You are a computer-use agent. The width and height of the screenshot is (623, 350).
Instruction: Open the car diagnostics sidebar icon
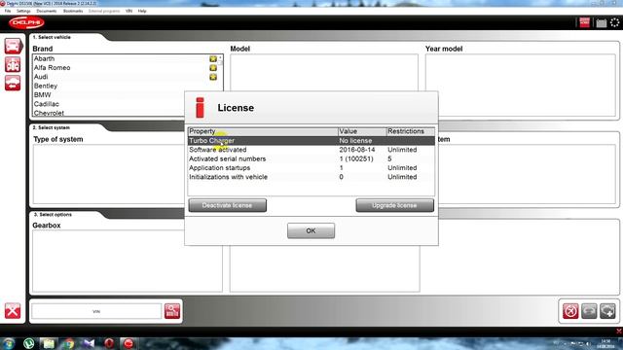13,46
